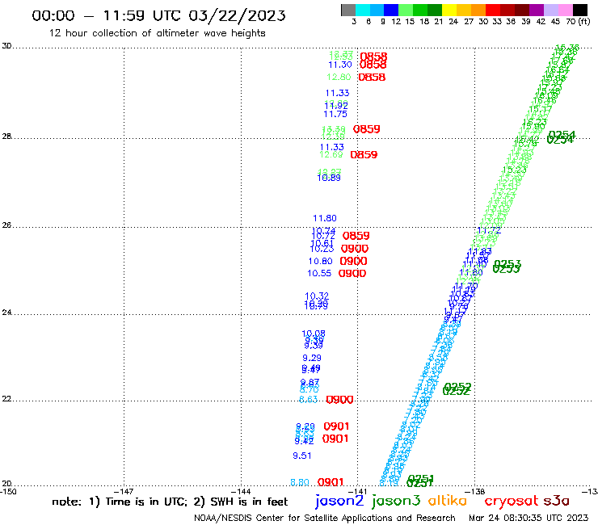This screenshot has height=525, width=598.
Task: Click the jason3 satellite label
Action: pyautogui.click(x=396, y=501)
